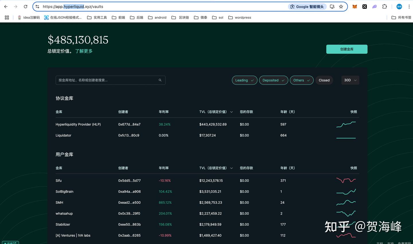Viewport: 413px width, 244px height.
Task: Click the magnifier icon in vault search
Action: tap(160, 80)
